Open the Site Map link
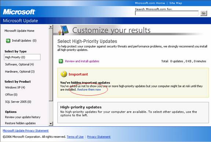Viewport: 211px width, 142px height. 176,3
